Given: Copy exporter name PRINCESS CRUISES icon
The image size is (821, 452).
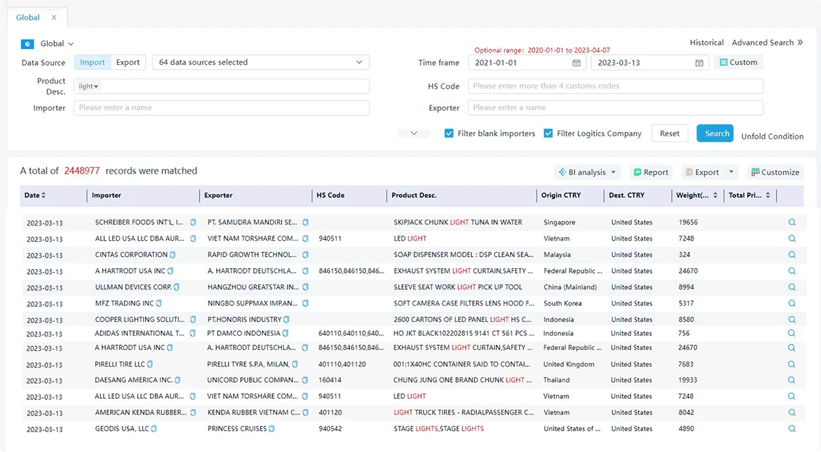Looking at the screenshot, I should pos(272,429).
